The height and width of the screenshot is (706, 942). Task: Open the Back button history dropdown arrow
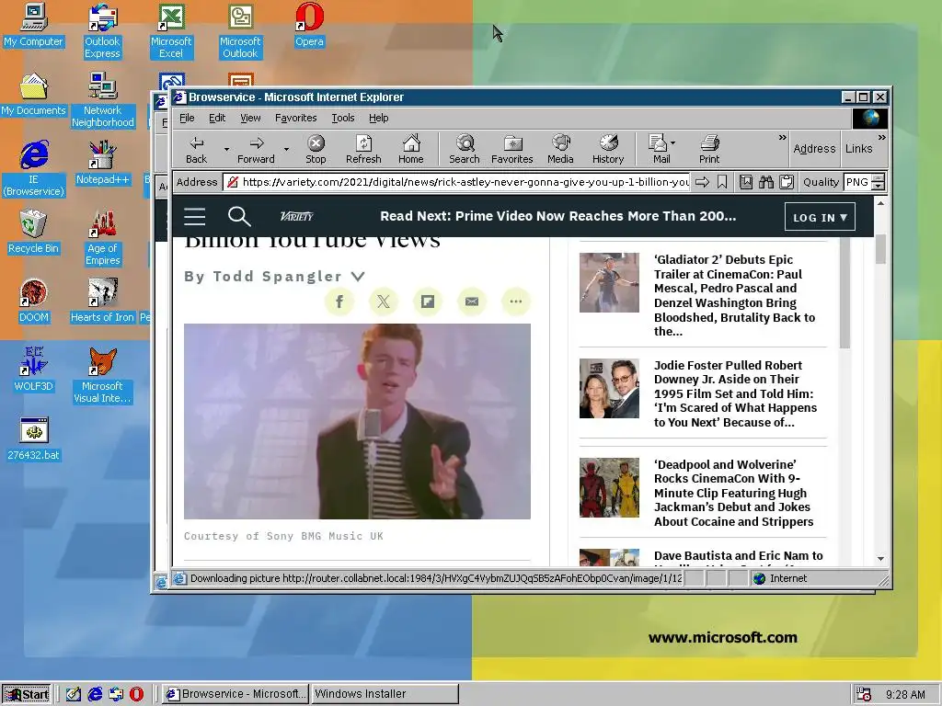pos(226,149)
